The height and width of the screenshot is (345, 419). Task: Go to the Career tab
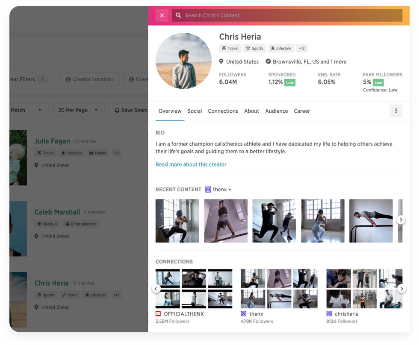(302, 111)
